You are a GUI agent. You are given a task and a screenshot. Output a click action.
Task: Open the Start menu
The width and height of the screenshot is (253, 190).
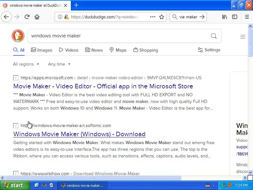[15, 185]
